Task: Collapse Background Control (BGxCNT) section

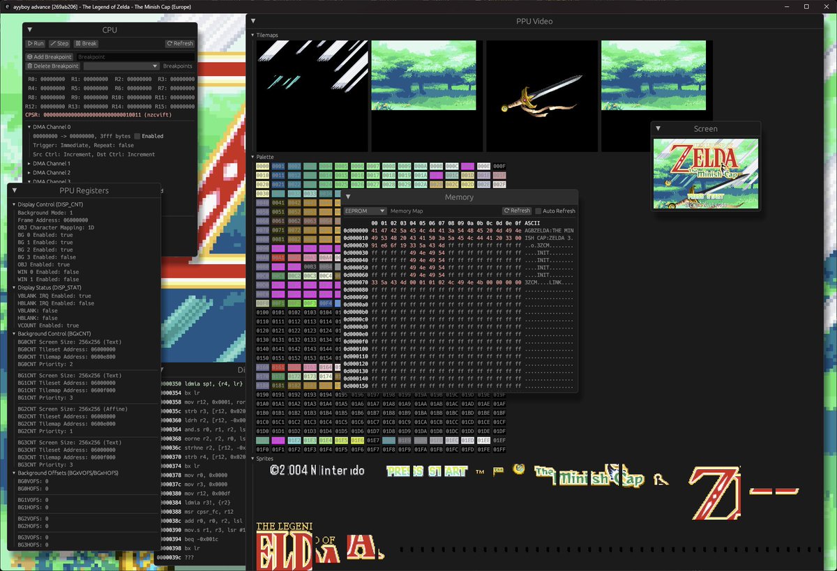Action: click(14, 334)
